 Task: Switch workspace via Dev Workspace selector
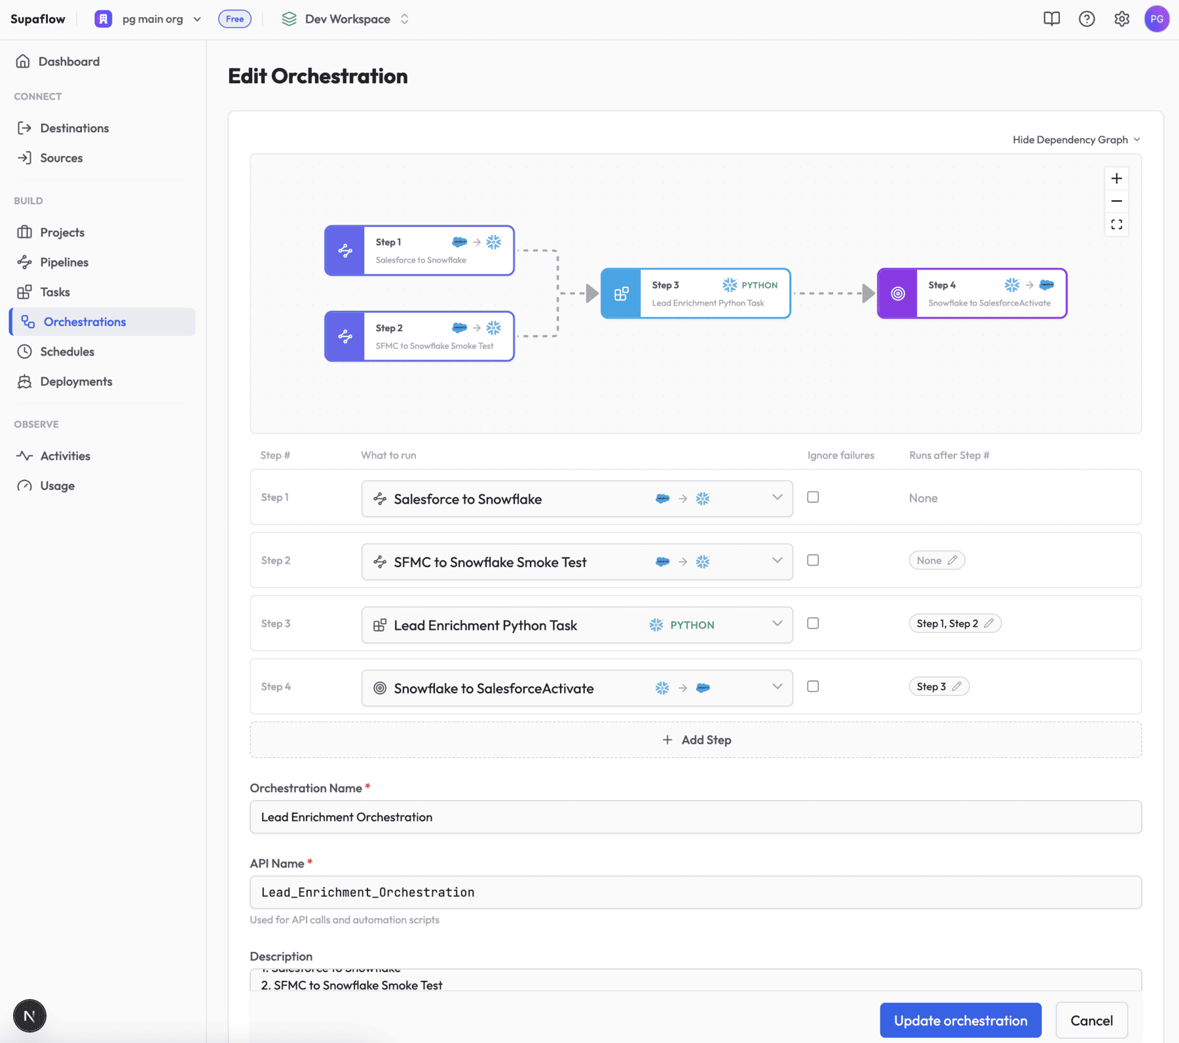[346, 19]
